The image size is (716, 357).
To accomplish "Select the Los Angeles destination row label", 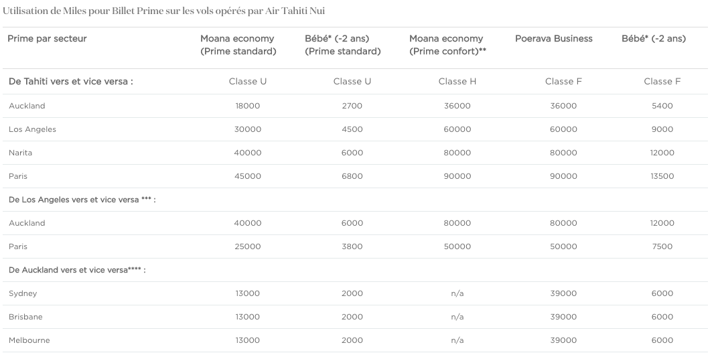I will pyautogui.click(x=32, y=129).
